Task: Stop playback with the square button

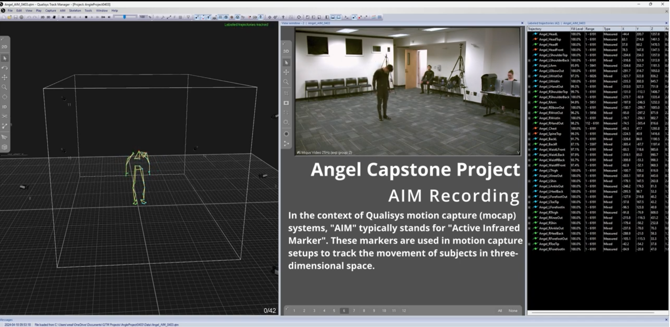Action: click(86, 17)
